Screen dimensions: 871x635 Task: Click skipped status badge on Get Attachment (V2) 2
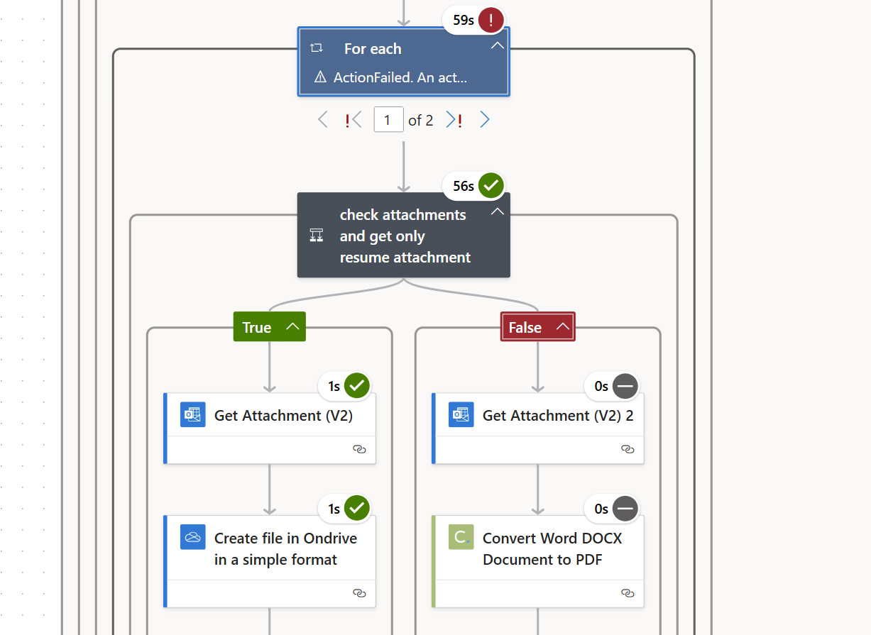[625, 386]
